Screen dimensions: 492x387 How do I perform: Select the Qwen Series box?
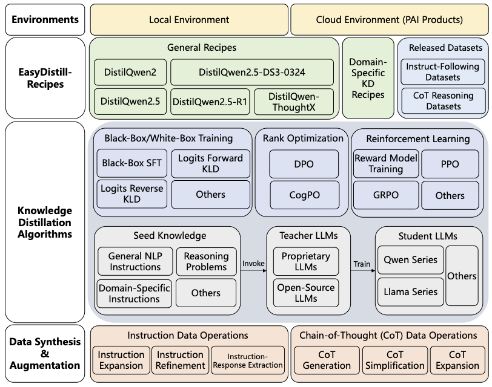coord(410,260)
